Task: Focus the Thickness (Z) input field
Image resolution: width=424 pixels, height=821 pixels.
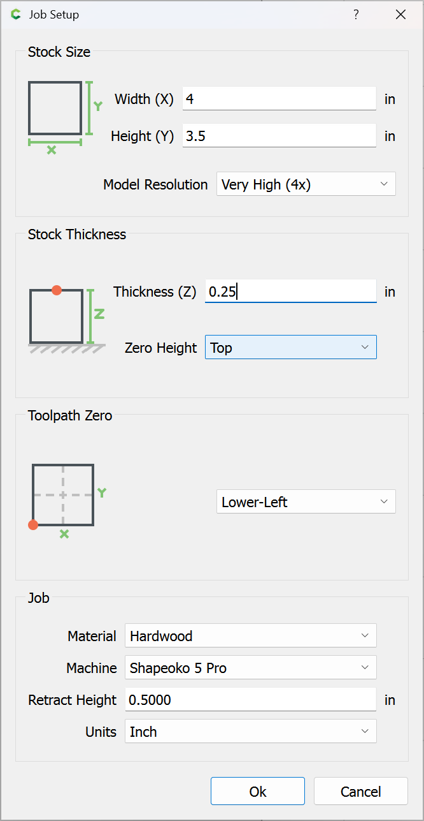Action: [290, 292]
